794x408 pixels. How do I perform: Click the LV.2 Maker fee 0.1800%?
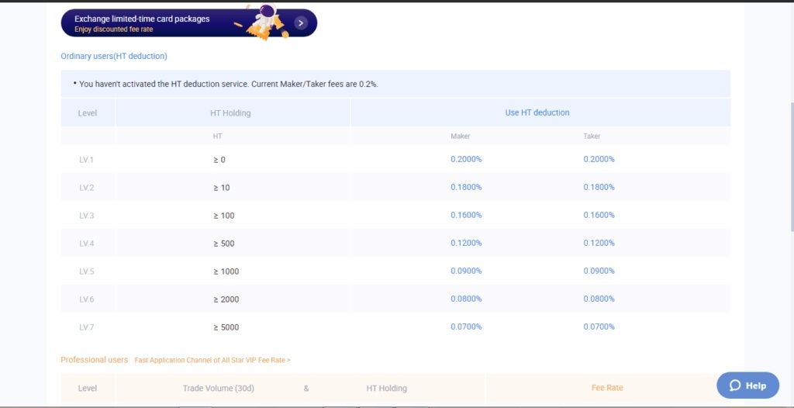tap(466, 187)
